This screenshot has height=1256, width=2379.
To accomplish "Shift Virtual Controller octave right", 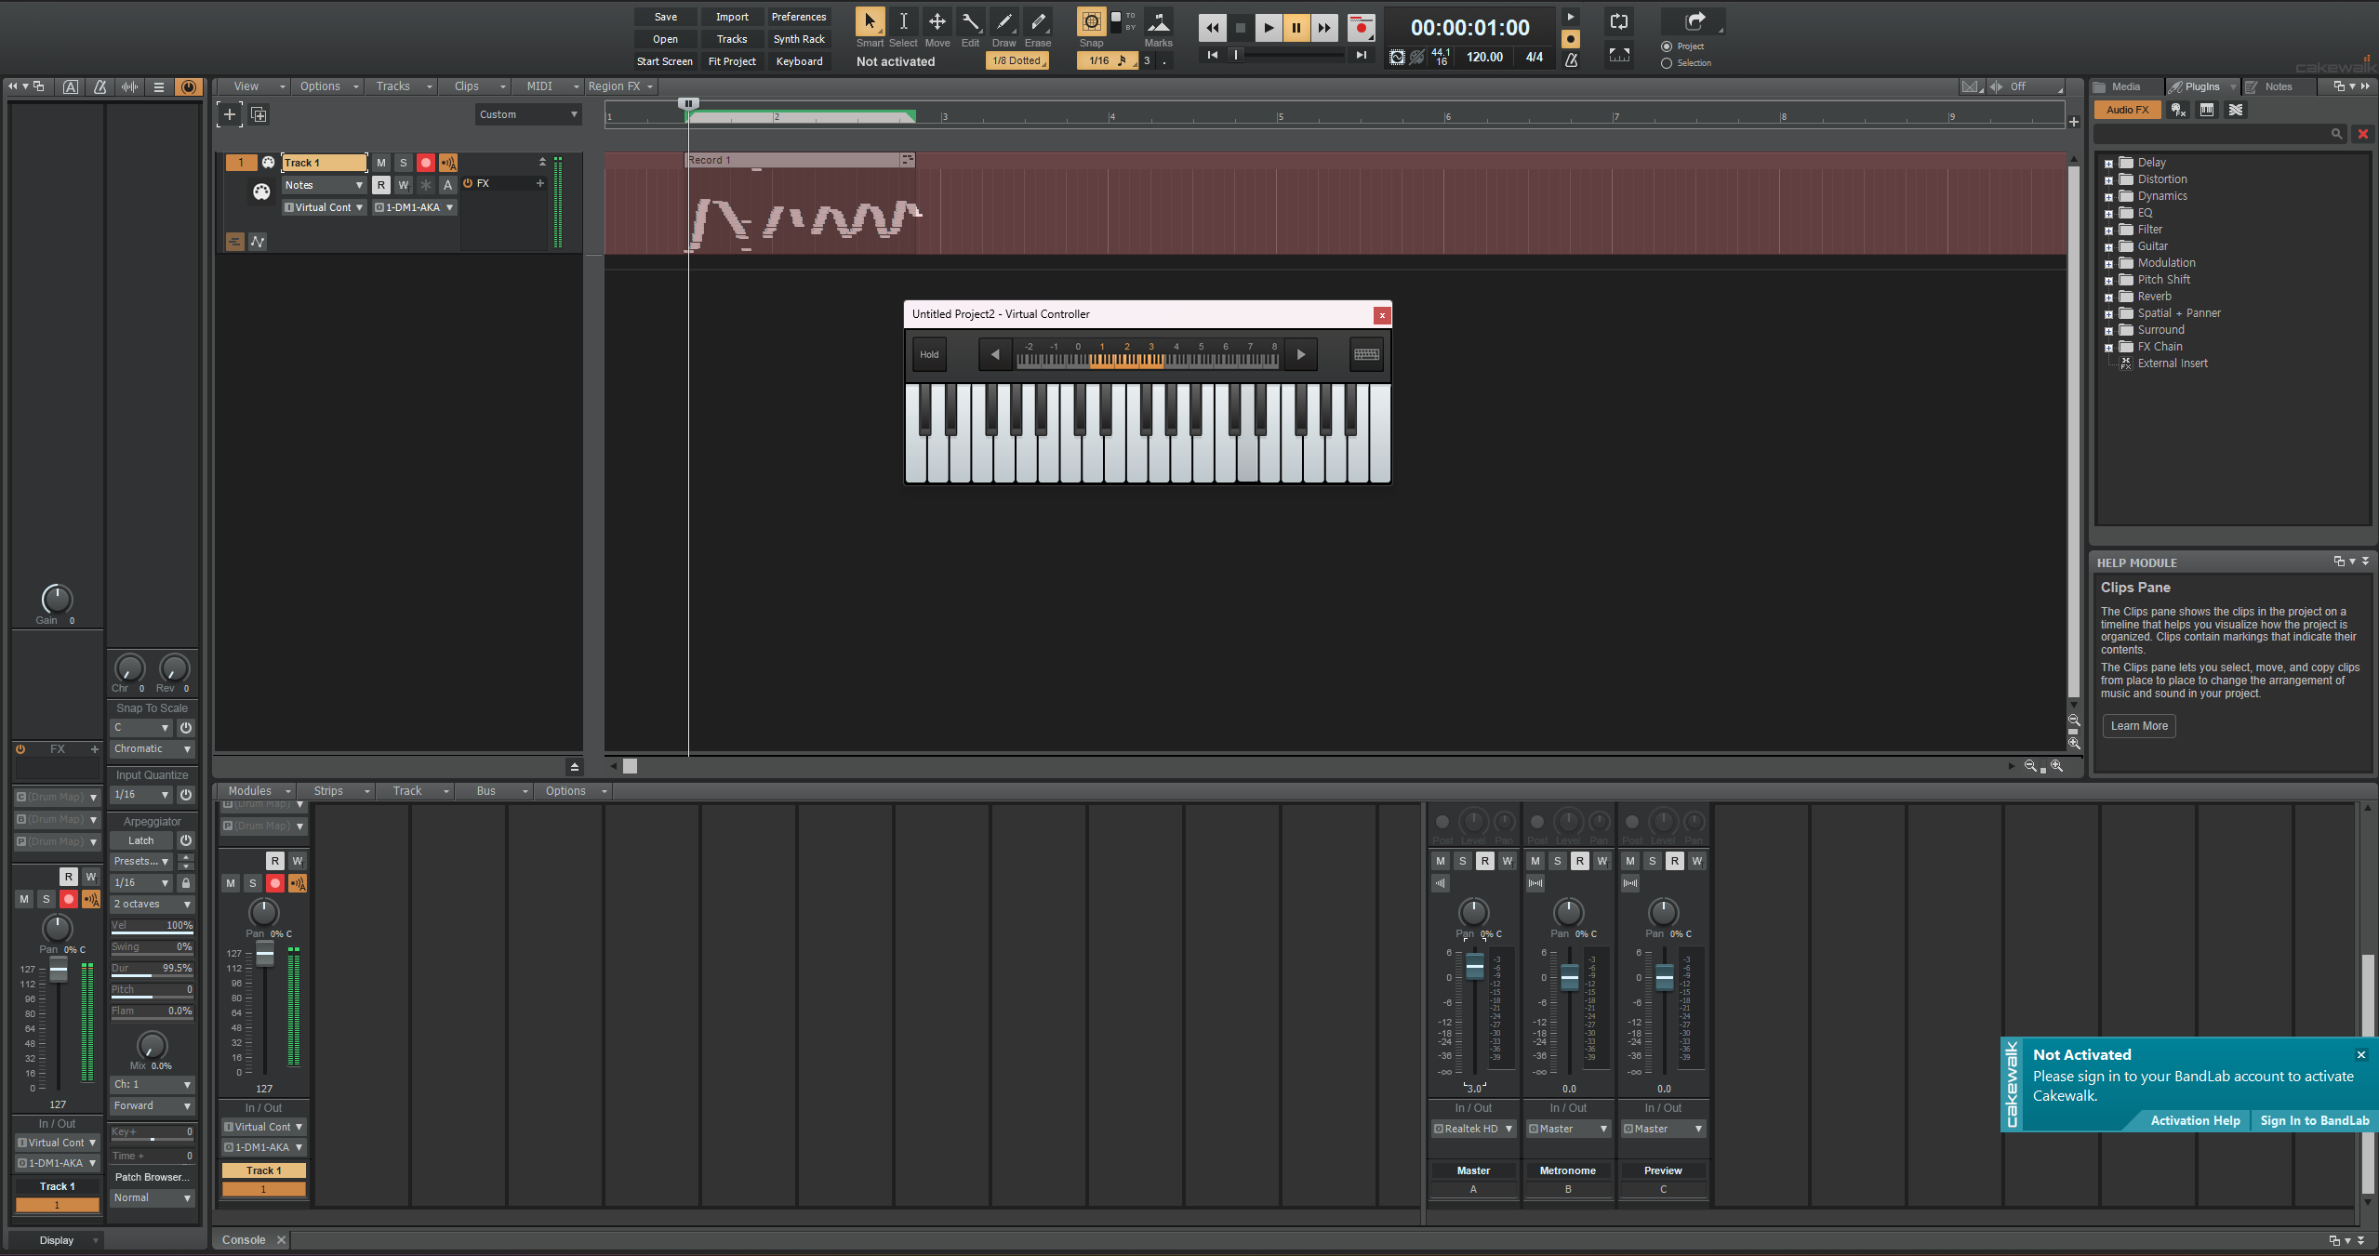I will coord(1301,354).
